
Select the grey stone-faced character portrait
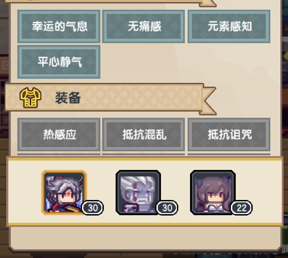(x=138, y=192)
